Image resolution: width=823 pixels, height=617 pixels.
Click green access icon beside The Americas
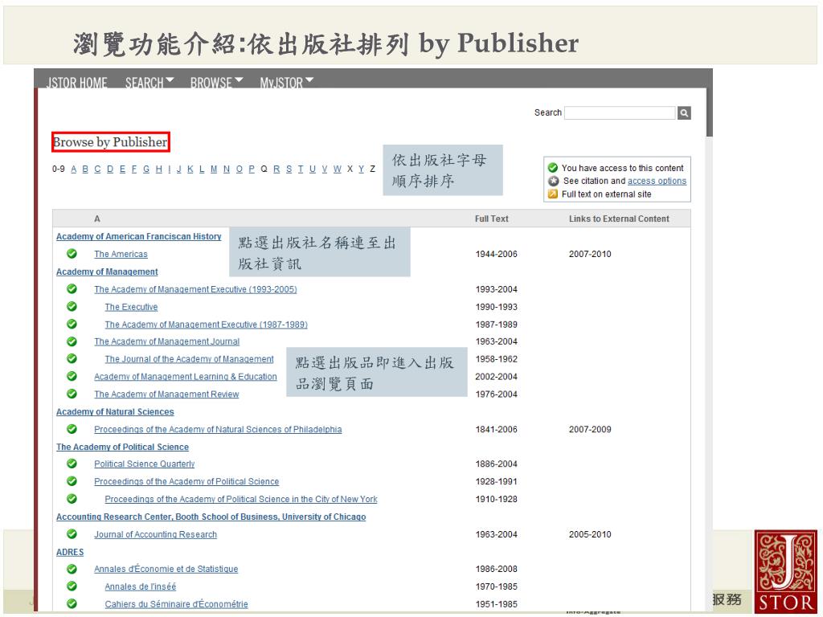coord(72,254)
